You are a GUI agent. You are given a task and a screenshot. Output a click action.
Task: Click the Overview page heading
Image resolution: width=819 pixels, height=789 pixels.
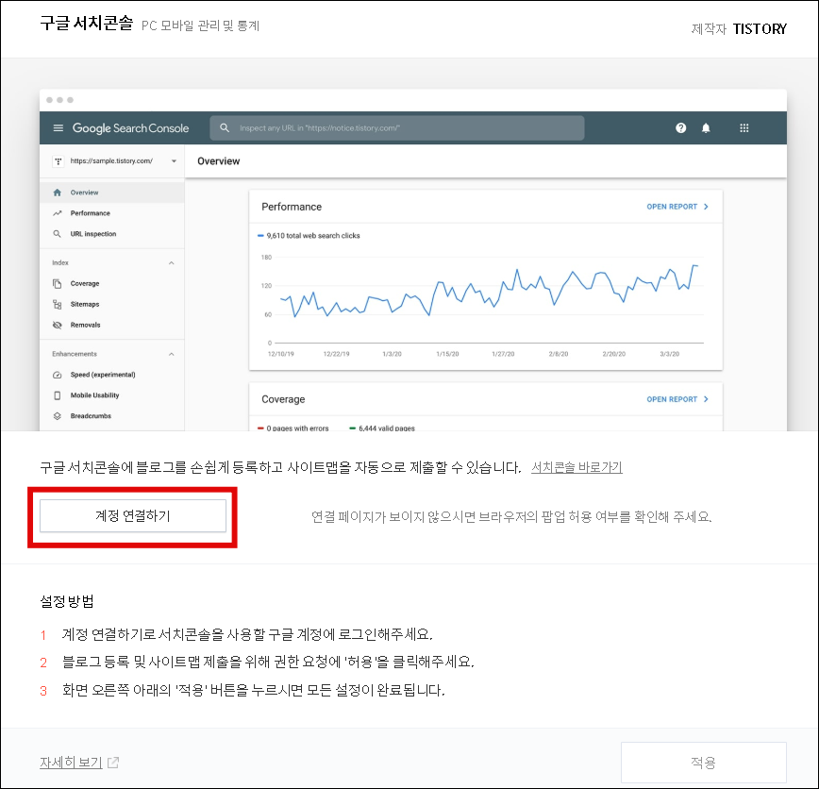point(218,161)
